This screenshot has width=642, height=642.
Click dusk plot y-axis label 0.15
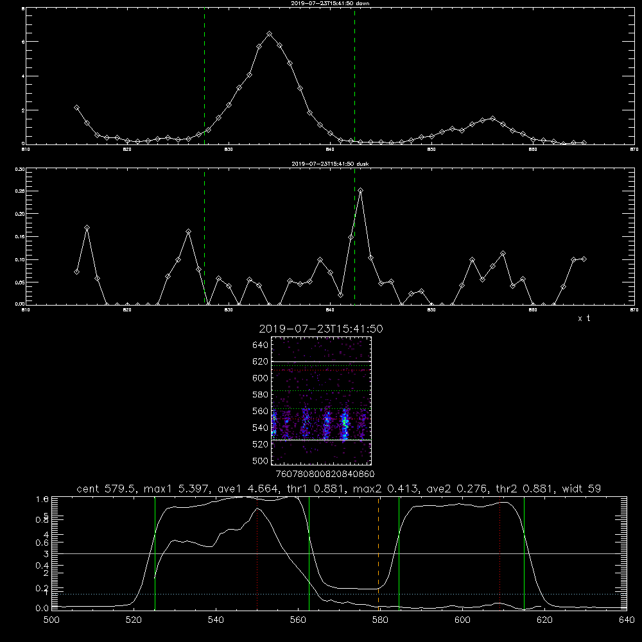pos(20,237)
